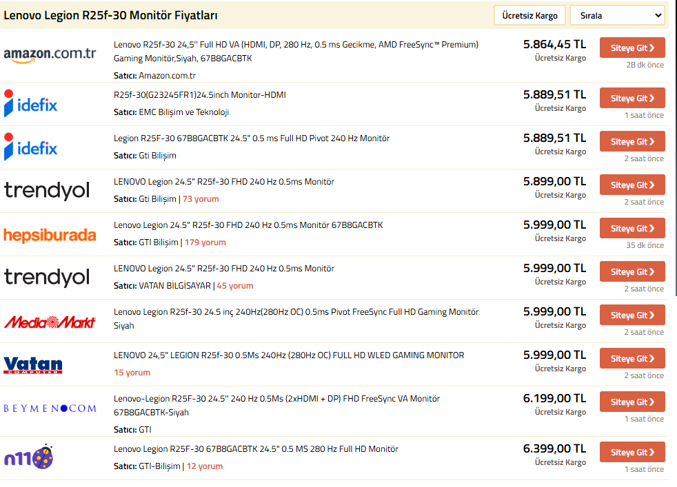Open the Beymen (2xHDMI + DP) FreeSync VA title
Screen dimensions: 677x487
coord(276,406)
